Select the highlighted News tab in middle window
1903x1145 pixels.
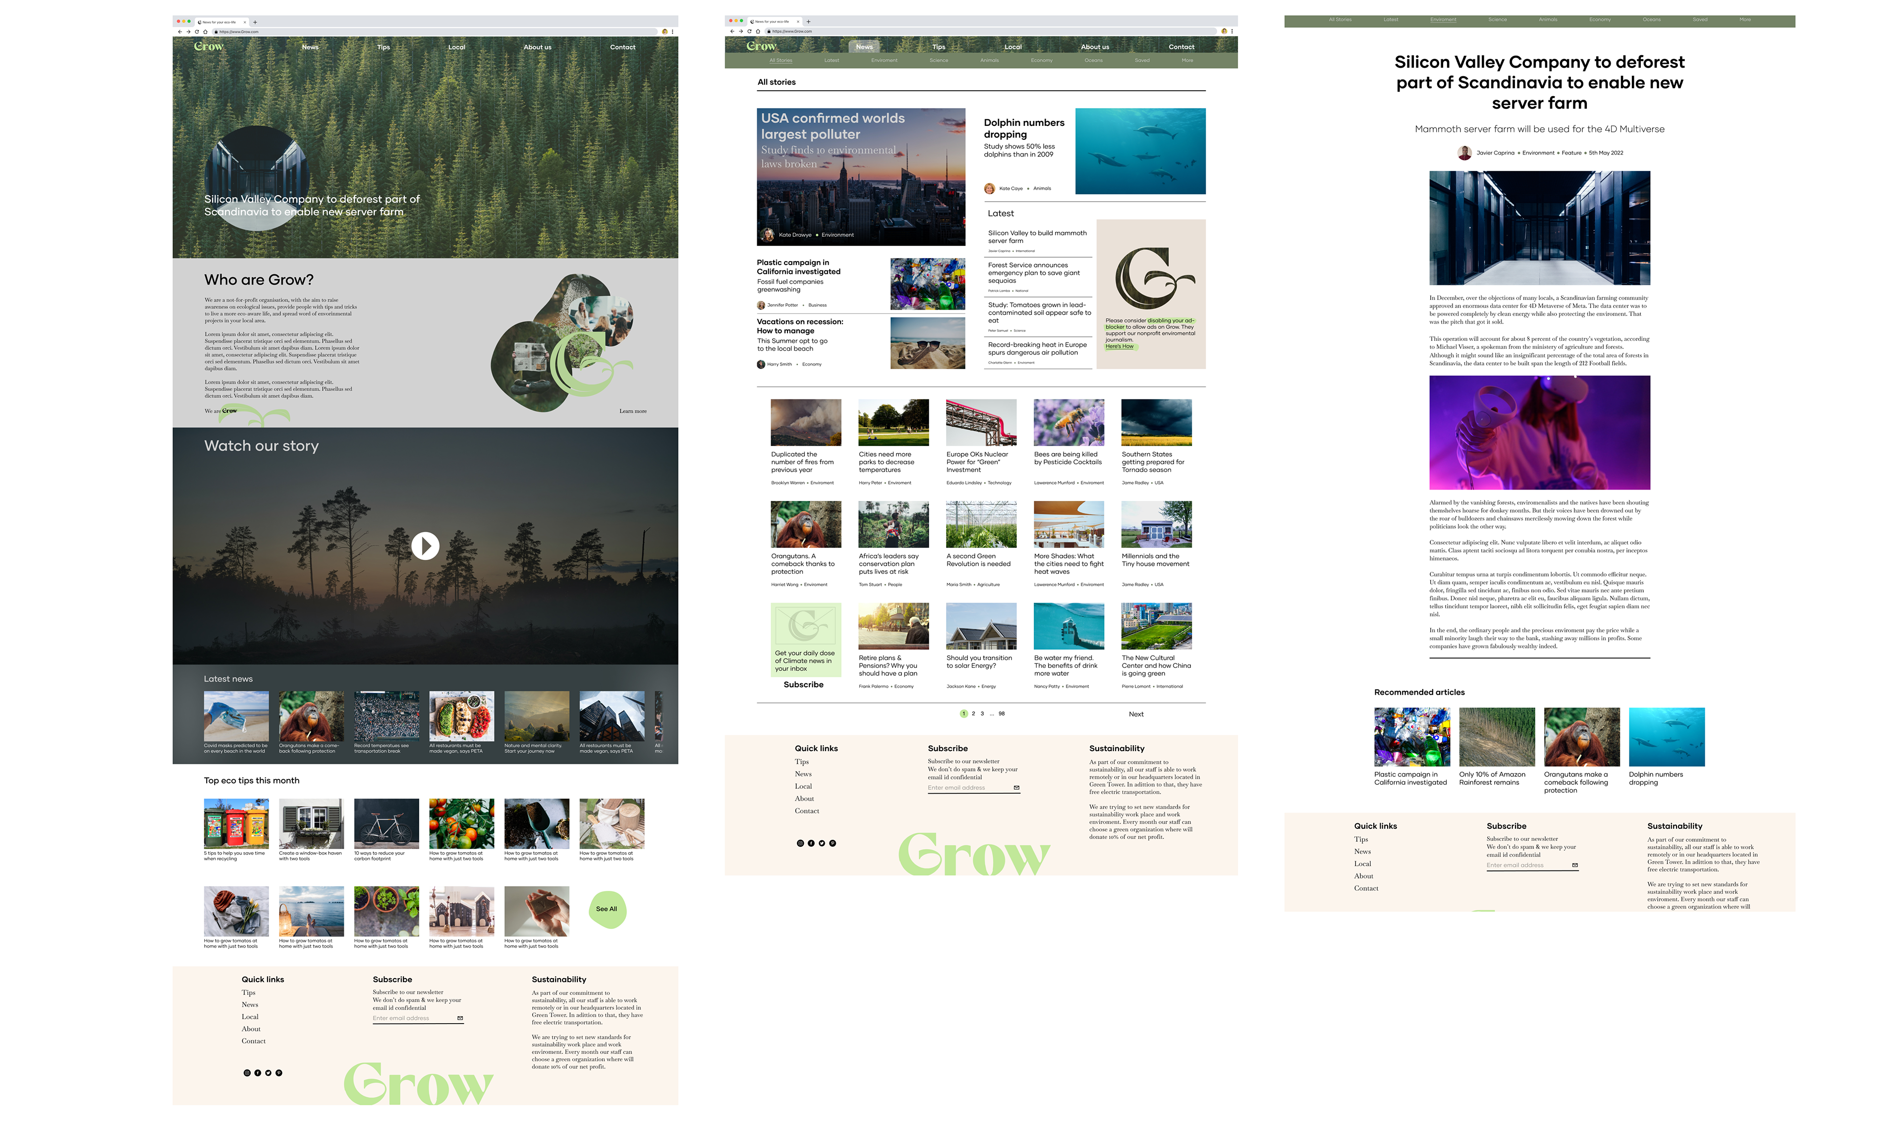coord(863,47)
